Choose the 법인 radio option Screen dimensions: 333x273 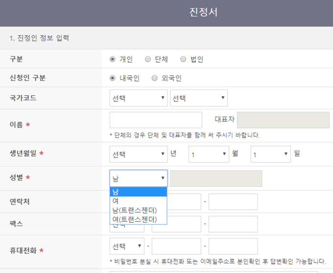(183, 59)
